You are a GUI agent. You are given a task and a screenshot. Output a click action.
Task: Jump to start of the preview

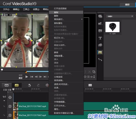coord(32,77)
